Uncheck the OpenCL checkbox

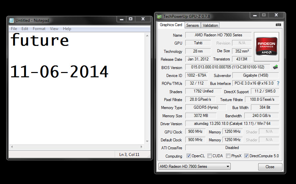click(188, 156)
